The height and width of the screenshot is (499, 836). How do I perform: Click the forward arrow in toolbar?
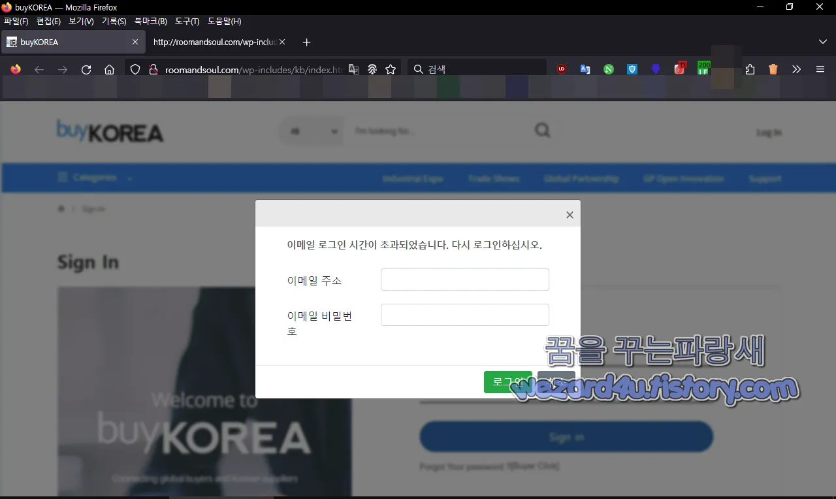tap(63, 69)
